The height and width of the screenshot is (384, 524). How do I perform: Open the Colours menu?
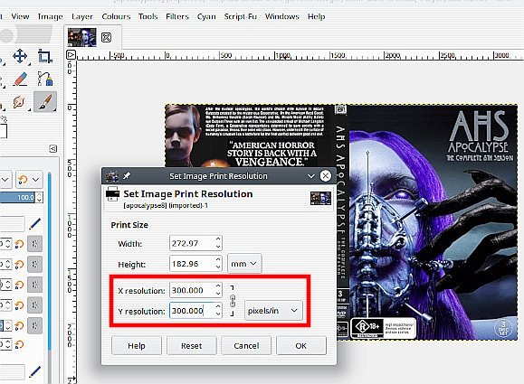(116, 16)
